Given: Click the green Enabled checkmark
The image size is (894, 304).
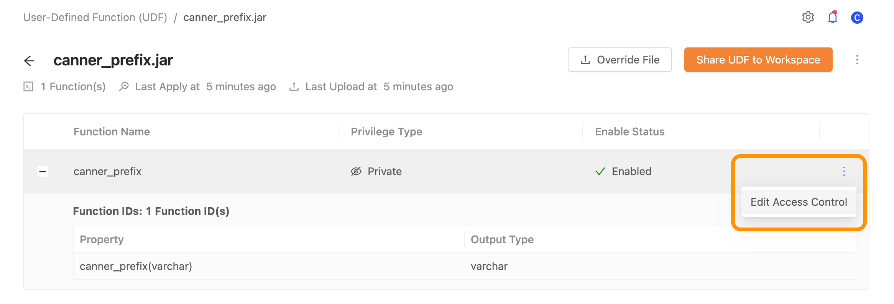Looking at the screenshot, I should [600, 171].
